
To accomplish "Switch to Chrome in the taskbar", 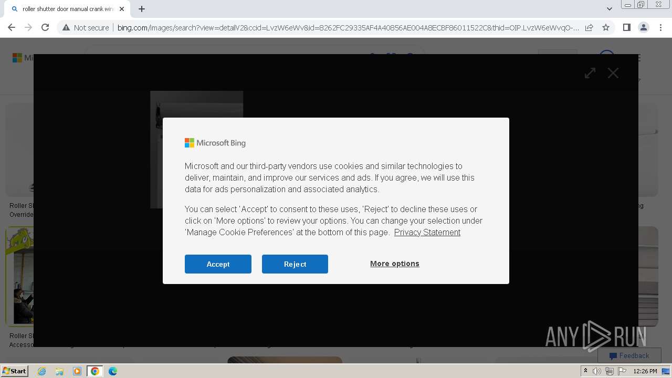I will coord(95,371).
